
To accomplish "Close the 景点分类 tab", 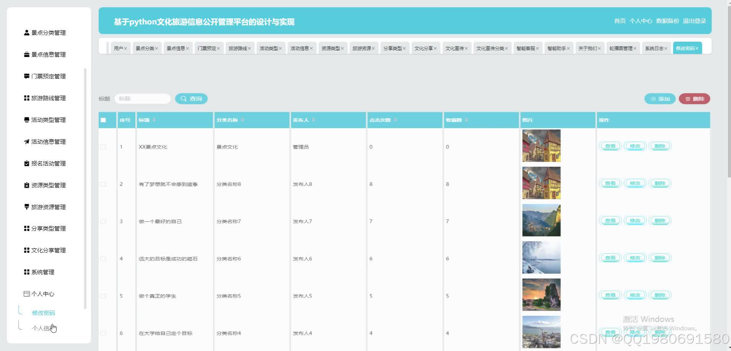I will tap(156, 49).
